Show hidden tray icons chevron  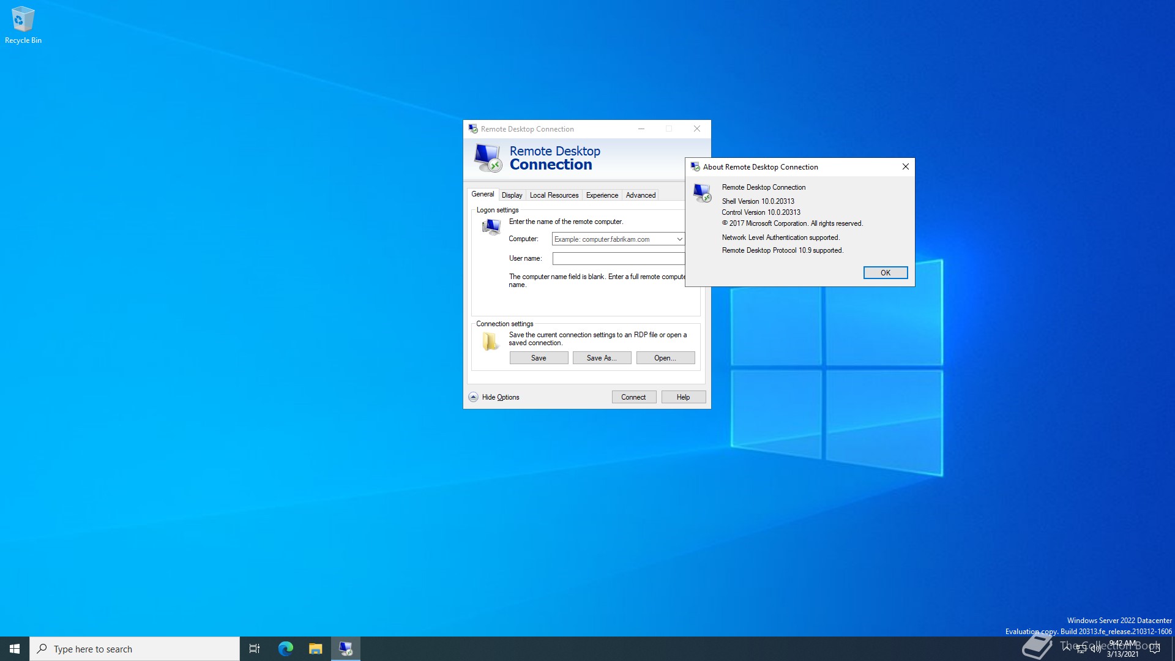coord(1066,648)
